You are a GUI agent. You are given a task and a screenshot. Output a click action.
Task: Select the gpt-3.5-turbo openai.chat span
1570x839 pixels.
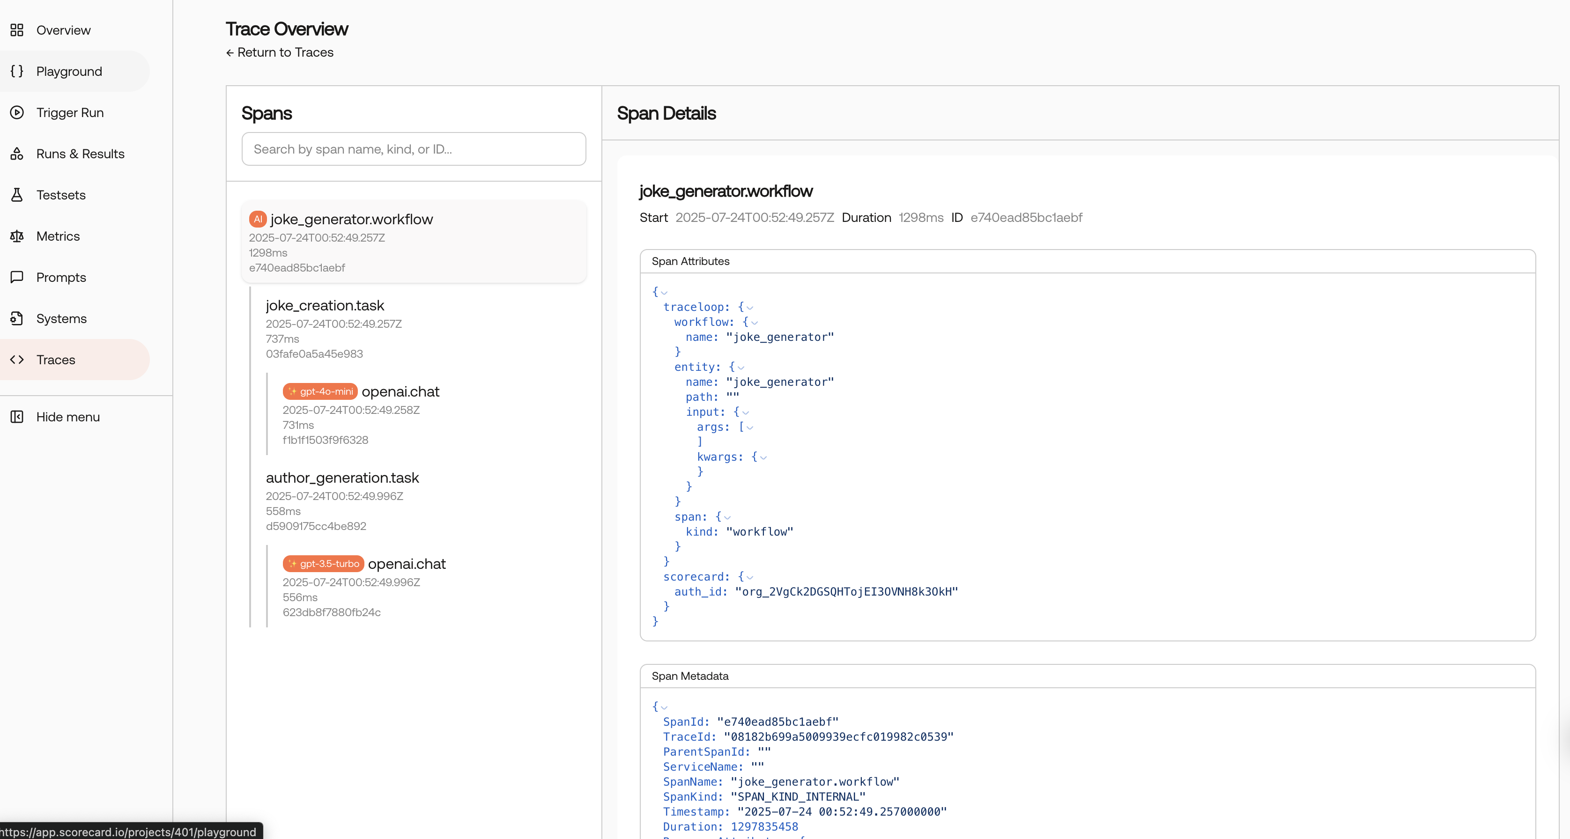(x=430, y=588)
